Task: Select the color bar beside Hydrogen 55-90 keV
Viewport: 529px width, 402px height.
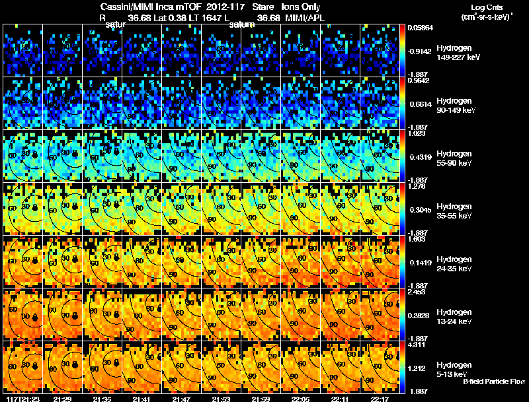Action: [402, 156]
